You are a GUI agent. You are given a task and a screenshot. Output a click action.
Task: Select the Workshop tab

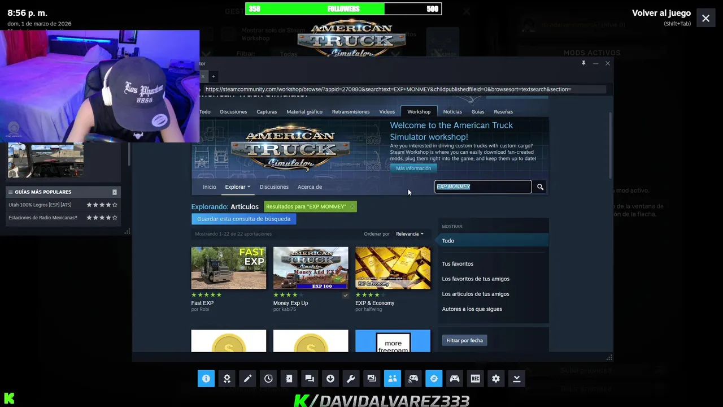(419, 112)
